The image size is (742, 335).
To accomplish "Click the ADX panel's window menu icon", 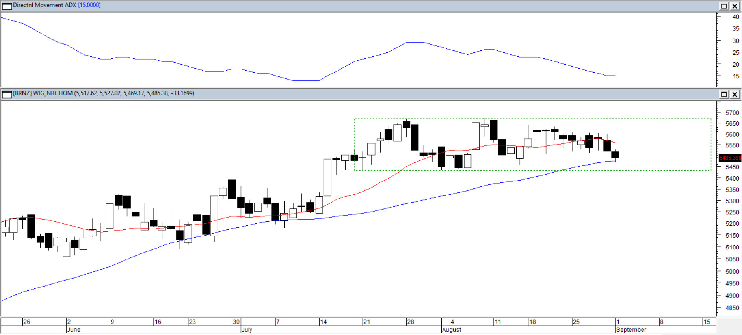I will [x=7, y=6].
